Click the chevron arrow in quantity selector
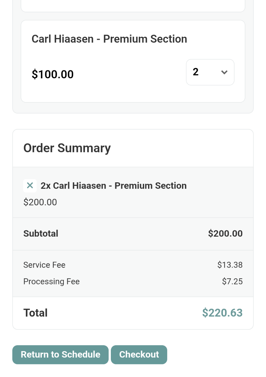Screen dimensions: 266x377 click(x=224, y=72)
